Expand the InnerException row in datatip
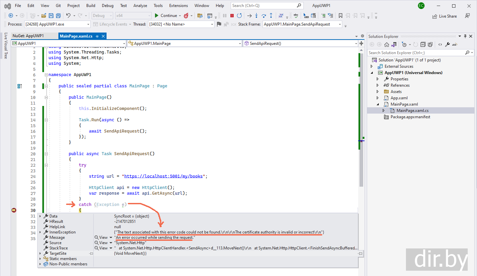Viewport: 477px width, 276px height. (x=40, y=232)
